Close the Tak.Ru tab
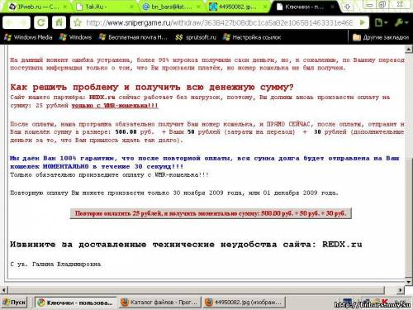 [x=131, y=7]
